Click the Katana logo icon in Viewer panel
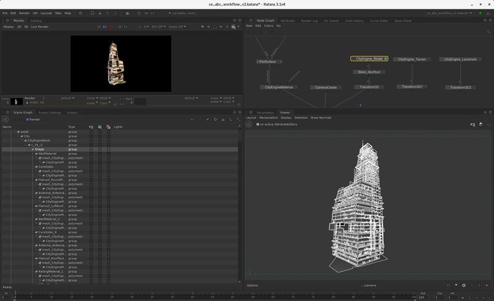Image resolution: width=494 pixels, height=301 pixels. (x=249, y=124)
